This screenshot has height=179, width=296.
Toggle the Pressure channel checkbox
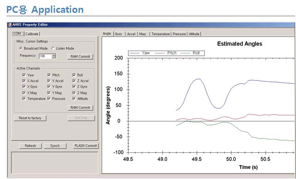click(x=49, y=98)
